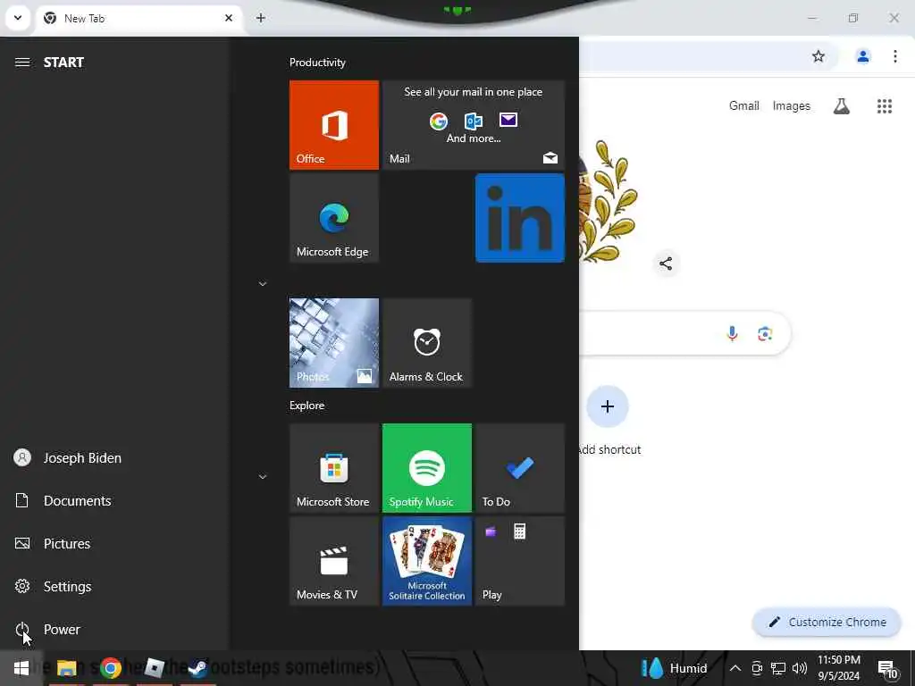
Task: Open File Explorer from taskbar
Action: pyautogui.click(x=66, y=668)
